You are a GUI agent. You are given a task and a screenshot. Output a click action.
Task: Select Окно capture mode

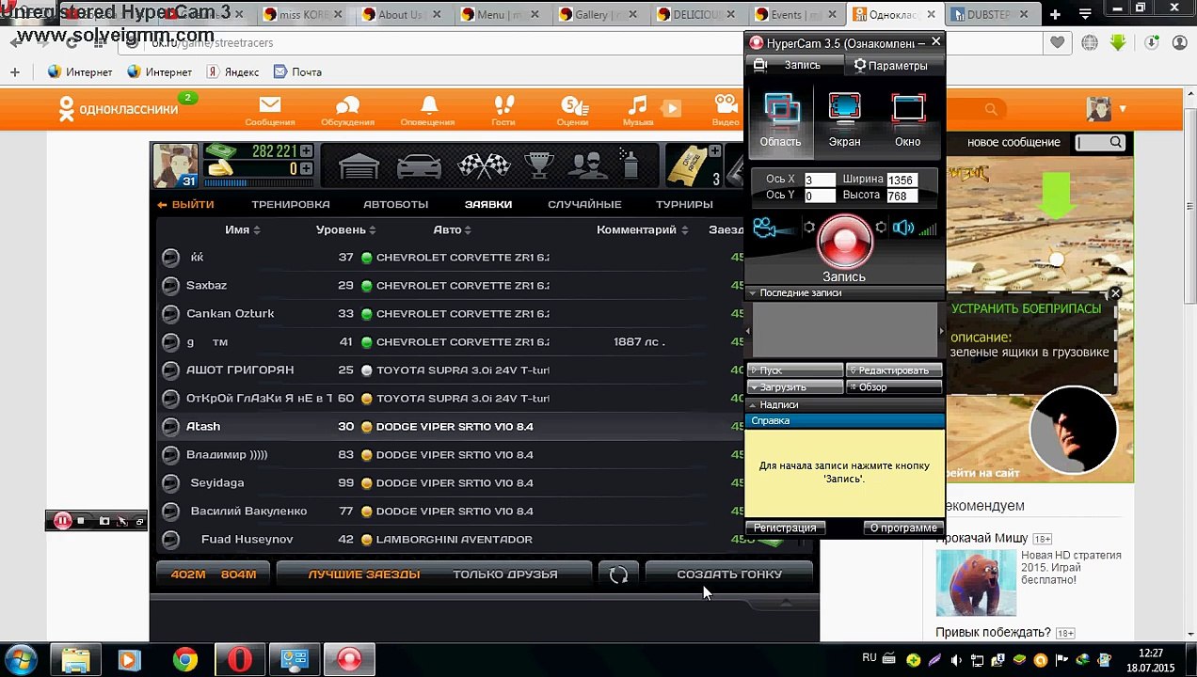click(x=908, y=121)
